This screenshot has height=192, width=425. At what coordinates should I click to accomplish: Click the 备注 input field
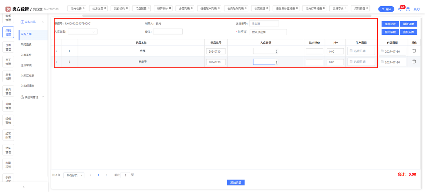pyautogui.click(x=168, y=32)
